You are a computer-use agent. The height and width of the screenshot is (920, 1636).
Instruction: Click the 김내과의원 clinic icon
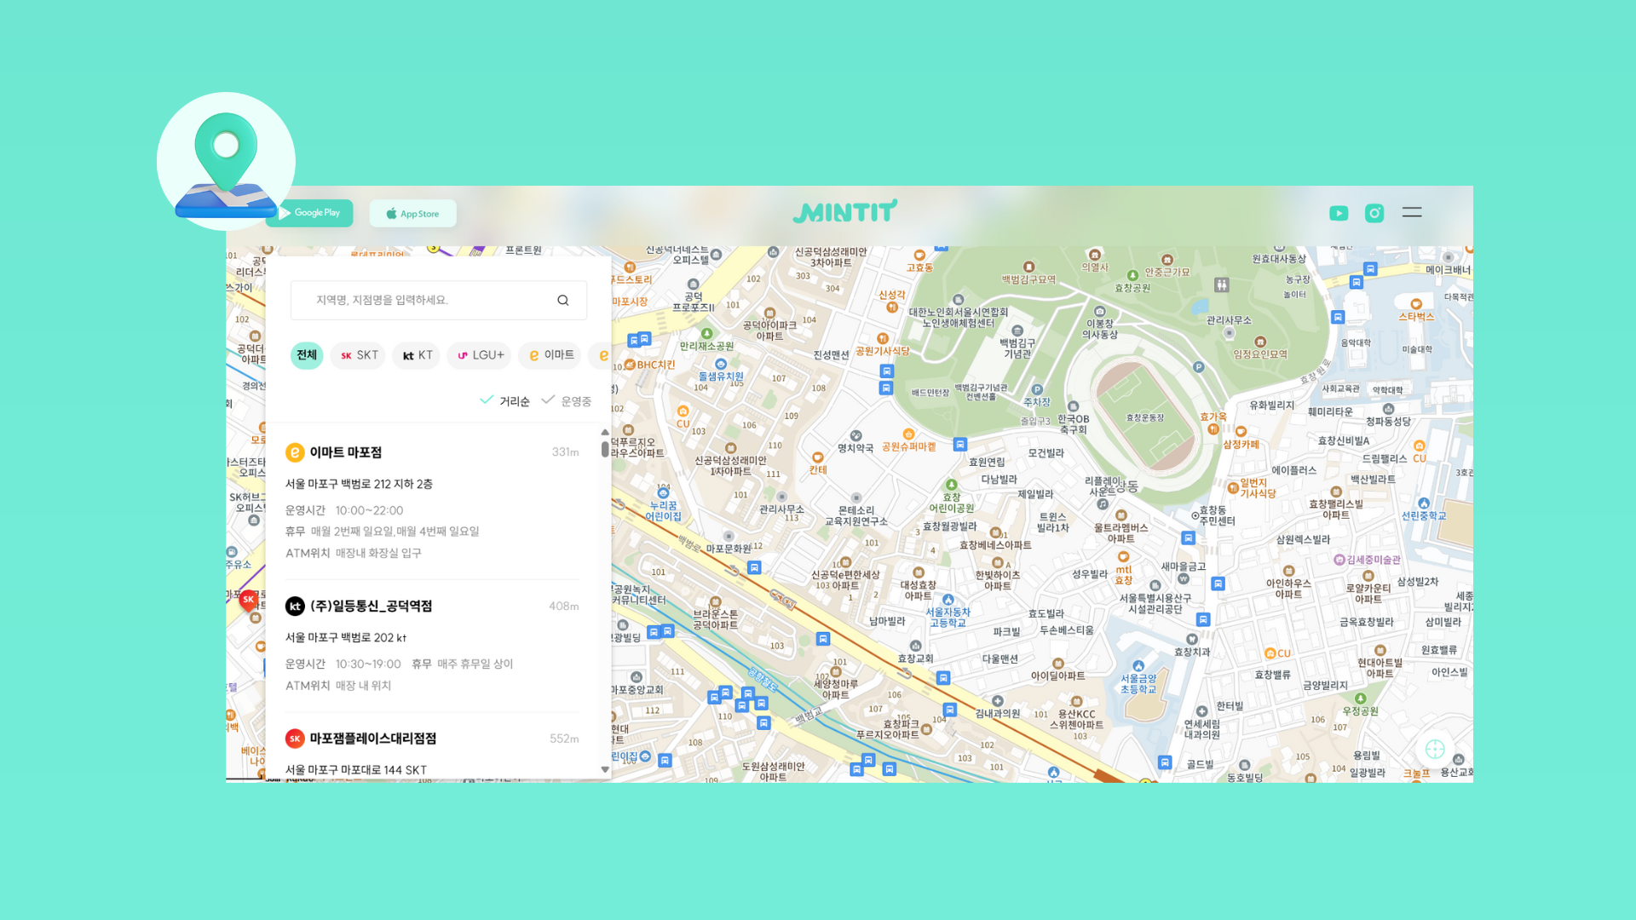coord(997,701)
